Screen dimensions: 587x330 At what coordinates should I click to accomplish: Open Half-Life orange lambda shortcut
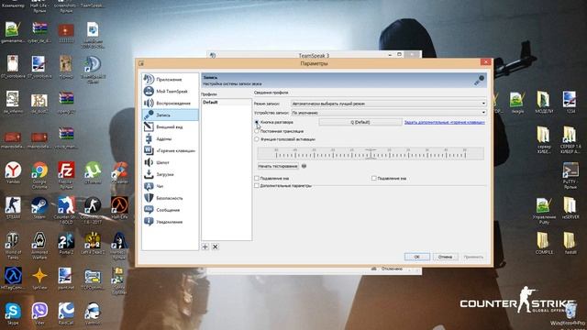(x=119, y=208)
